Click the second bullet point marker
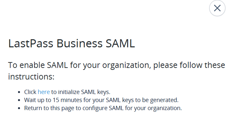 click(x=19, y=100)
